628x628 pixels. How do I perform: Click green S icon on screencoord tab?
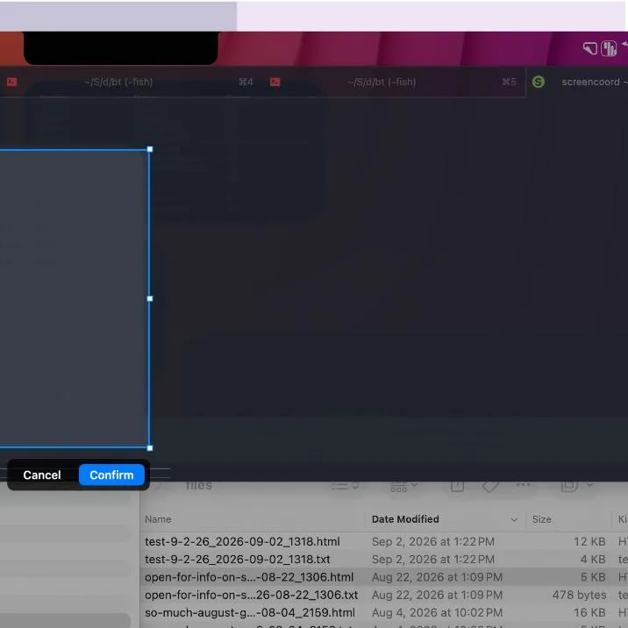(539, 82)
